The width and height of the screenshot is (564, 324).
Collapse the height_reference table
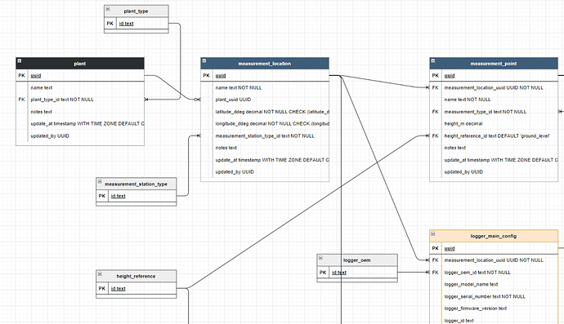click(x=100, y=274)
